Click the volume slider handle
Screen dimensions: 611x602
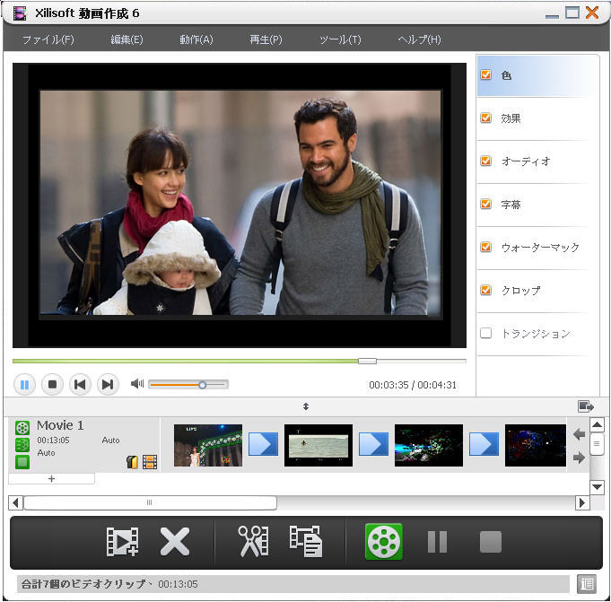(203, 385)
